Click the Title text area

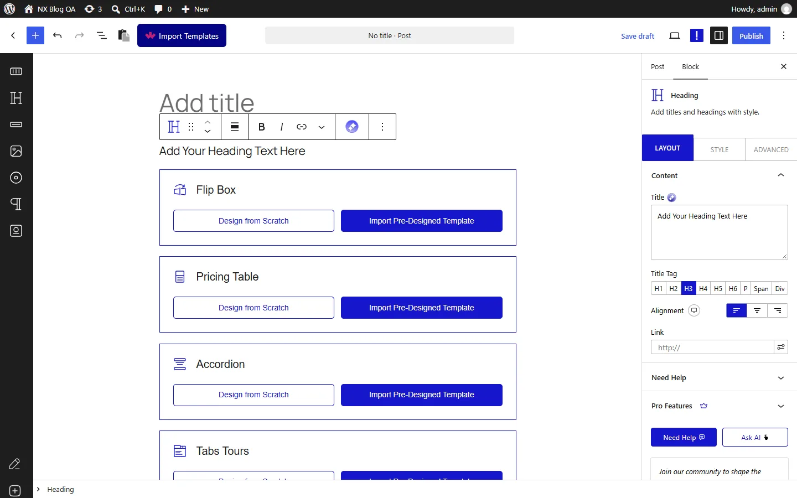pyautogui.click(x=720, y=232)
